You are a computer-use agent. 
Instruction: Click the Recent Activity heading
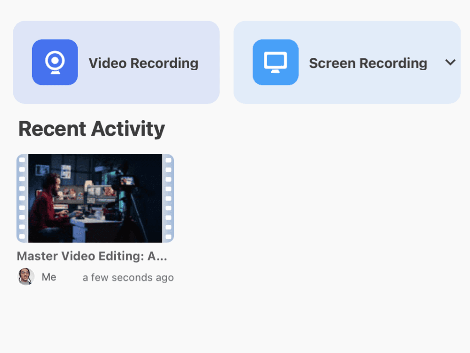(x=91, y=129)
